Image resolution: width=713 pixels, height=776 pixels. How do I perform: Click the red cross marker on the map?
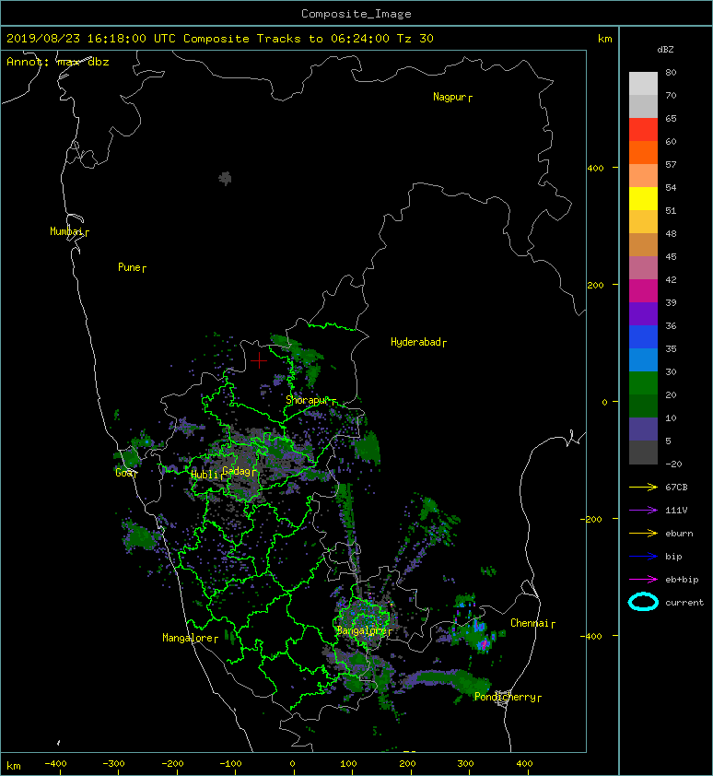click(x=259, y=360)
